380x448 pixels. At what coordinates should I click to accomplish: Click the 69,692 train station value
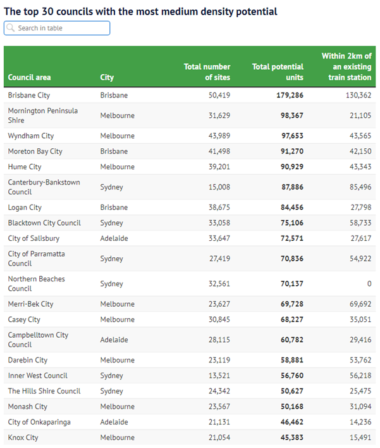pos(360,304)
